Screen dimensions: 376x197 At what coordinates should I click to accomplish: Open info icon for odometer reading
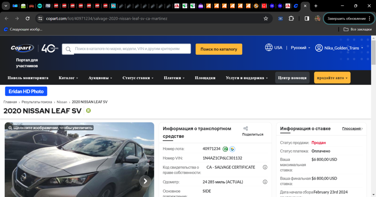click(265, 182)
